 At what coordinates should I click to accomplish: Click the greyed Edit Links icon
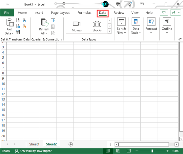pos(53,33)
